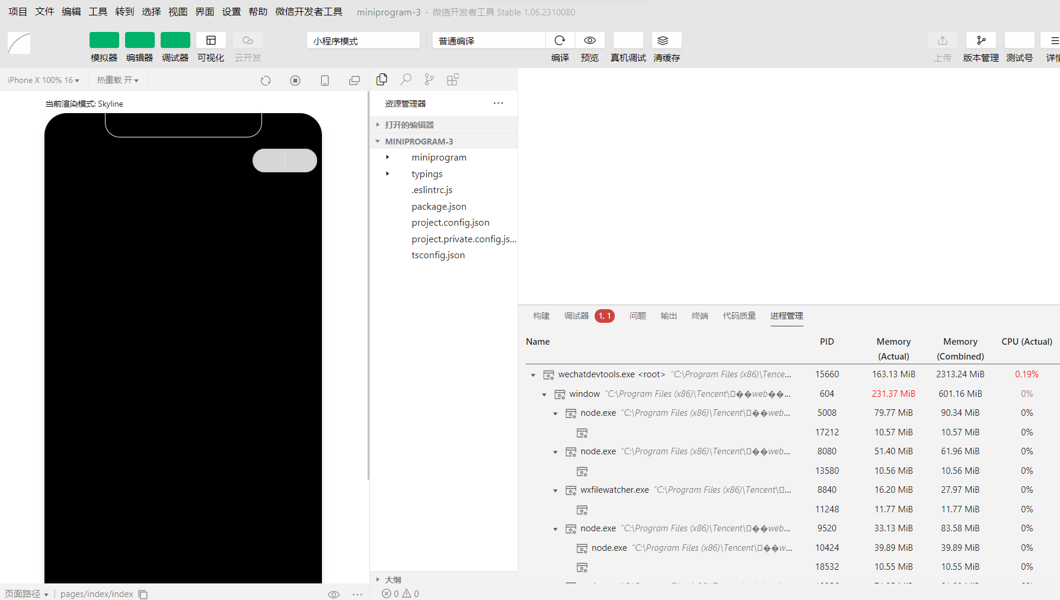Open the iPhone X 100% device dropdown
1060x600 pixels.
[43, 80]
